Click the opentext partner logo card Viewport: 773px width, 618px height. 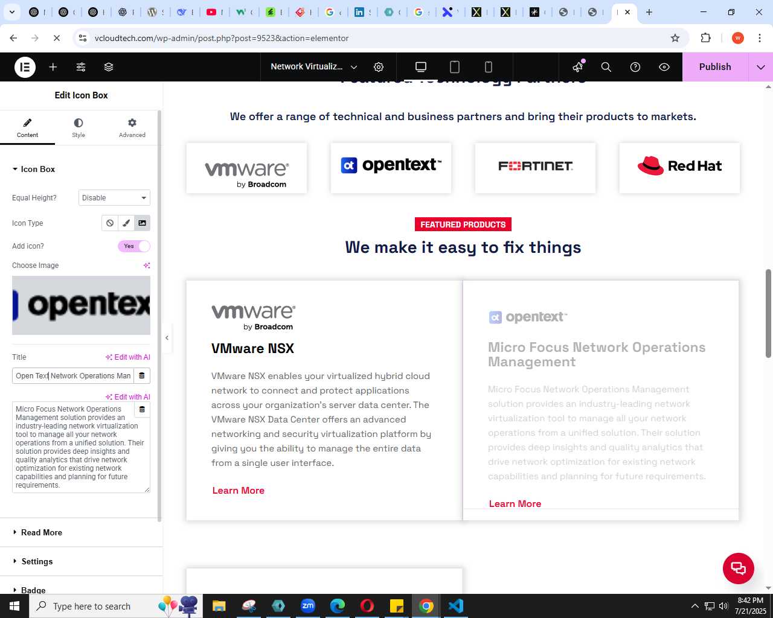coord(391,168)
